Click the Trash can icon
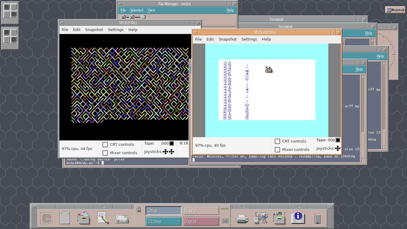Image resolution: width=407 pixels, height=229 pixels. click(318, 218)
